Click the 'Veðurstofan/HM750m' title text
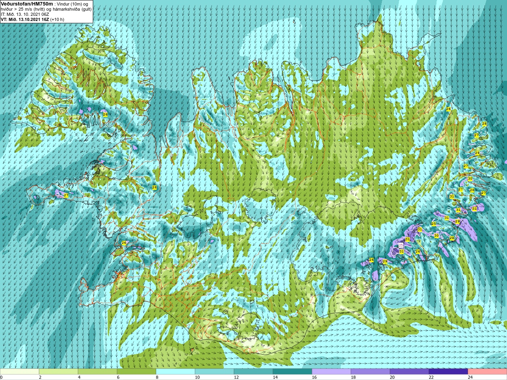The image size is (507, 380). point(27,4)
